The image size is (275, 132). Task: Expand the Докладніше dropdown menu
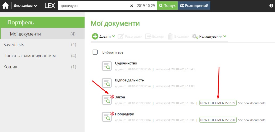pyautogui.click(x=25, y=6)
